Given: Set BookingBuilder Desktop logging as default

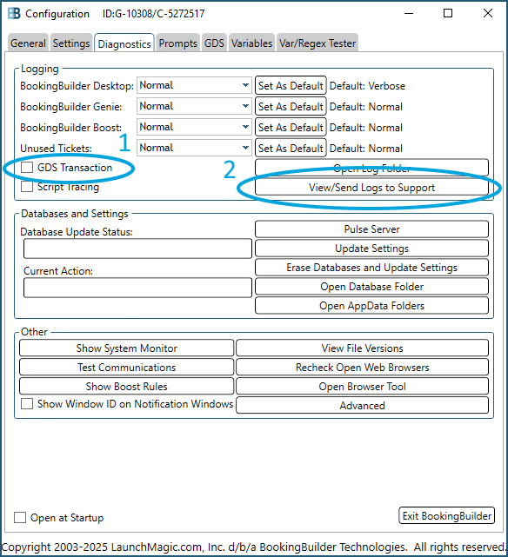Looking at the screenshot, I should pos(291,86).
